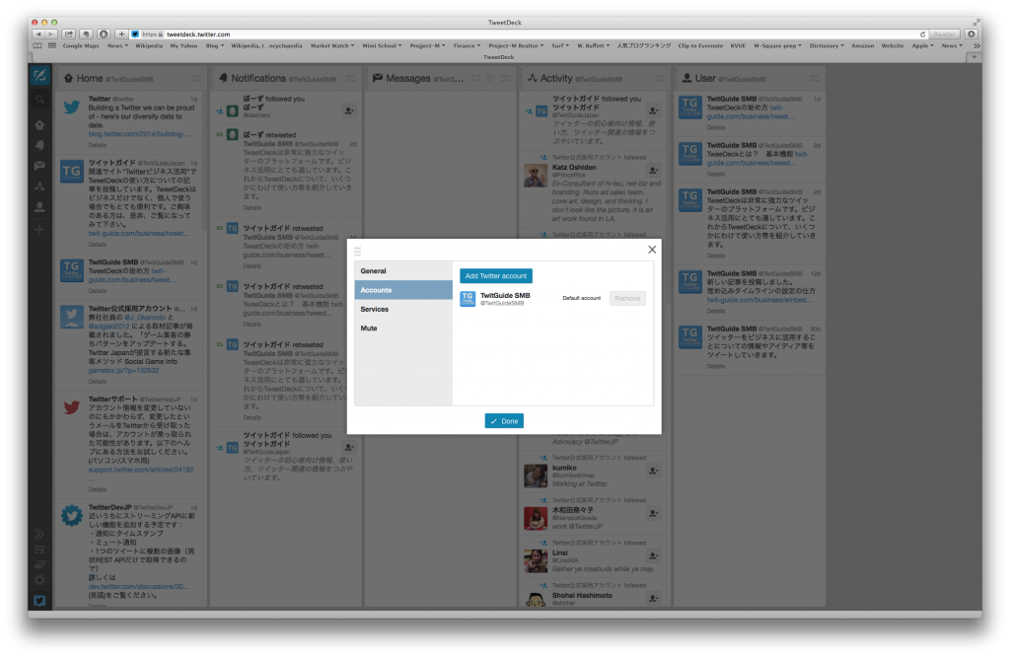Jump to Activity via sidebar pulse icon
This screenshot has height=657, width=1010.
point(39,186)
